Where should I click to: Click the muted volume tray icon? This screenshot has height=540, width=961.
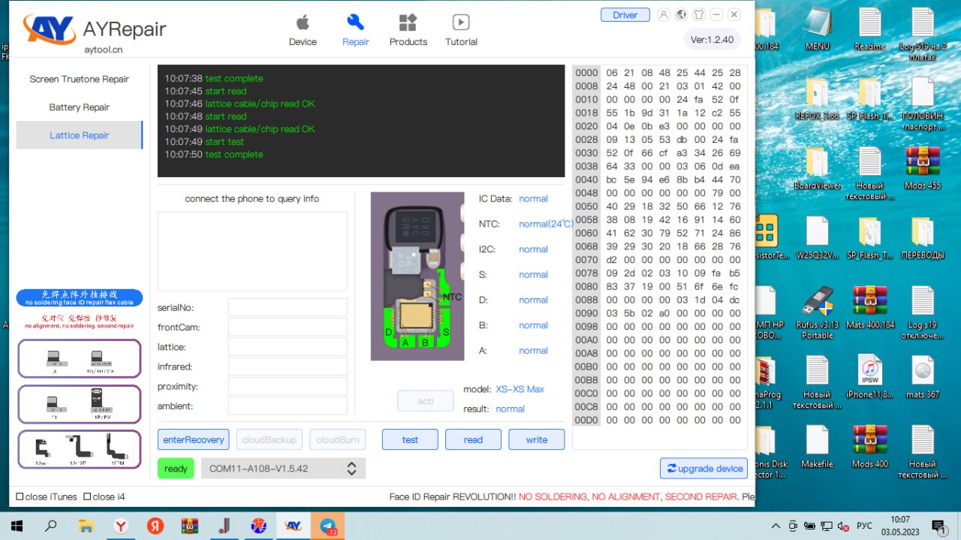click(843, 526)
